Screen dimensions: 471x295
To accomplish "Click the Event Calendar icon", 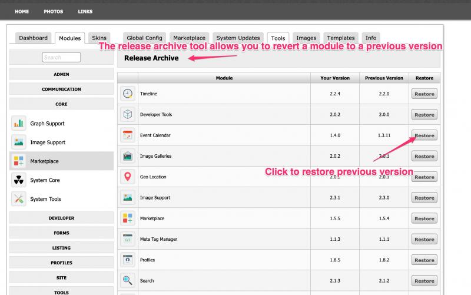I will (x=128, y=135).
